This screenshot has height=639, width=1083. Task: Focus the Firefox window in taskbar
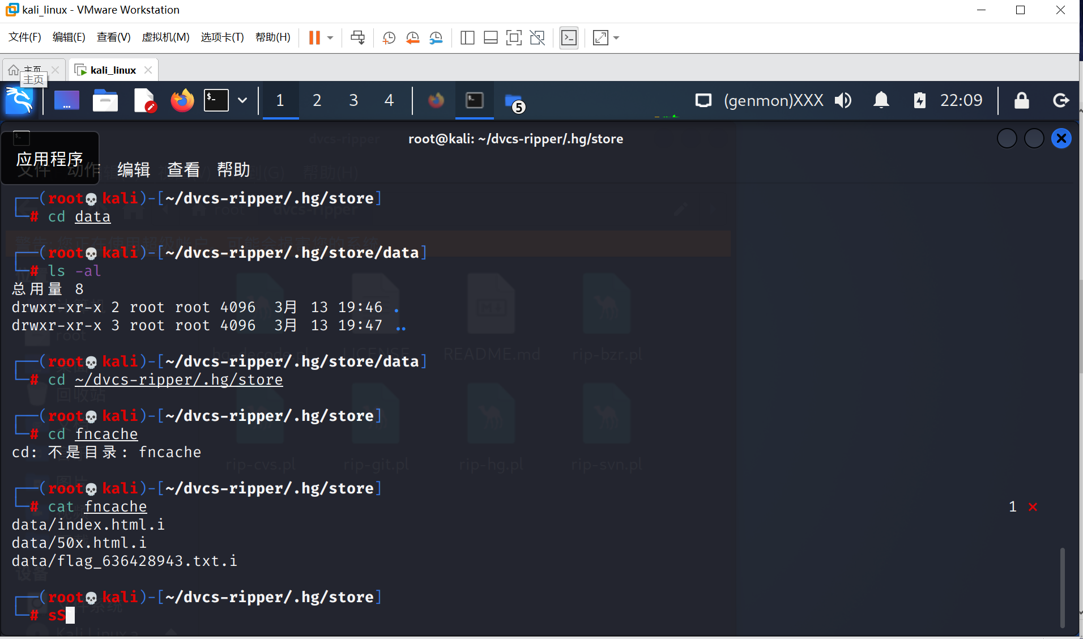pos(436,101)
